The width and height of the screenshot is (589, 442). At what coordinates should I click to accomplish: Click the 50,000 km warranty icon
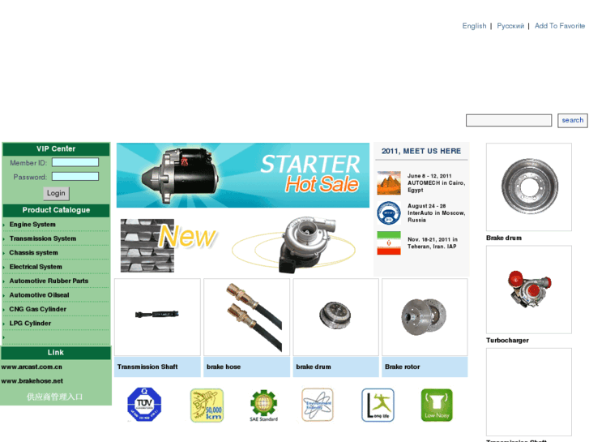(207, 406)
